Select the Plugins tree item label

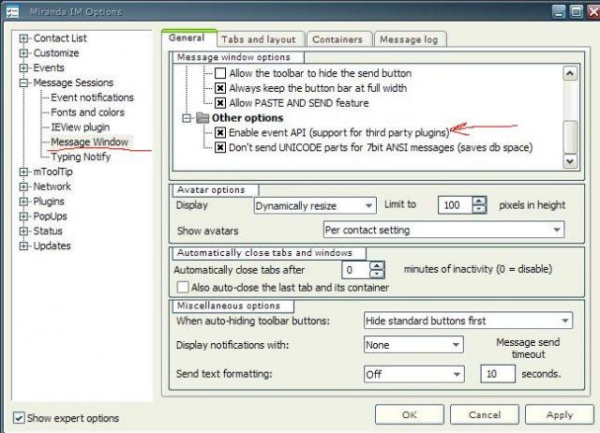tap(49, 202)
